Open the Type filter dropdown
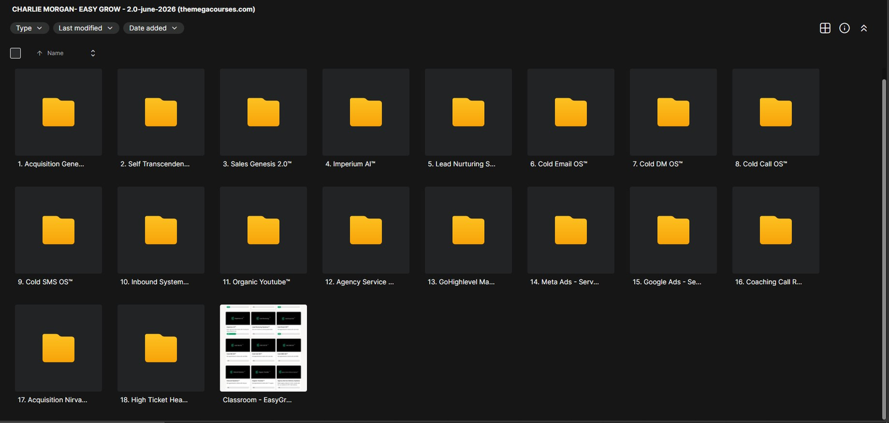The image size is (889, 423). [x=29, y=28]
